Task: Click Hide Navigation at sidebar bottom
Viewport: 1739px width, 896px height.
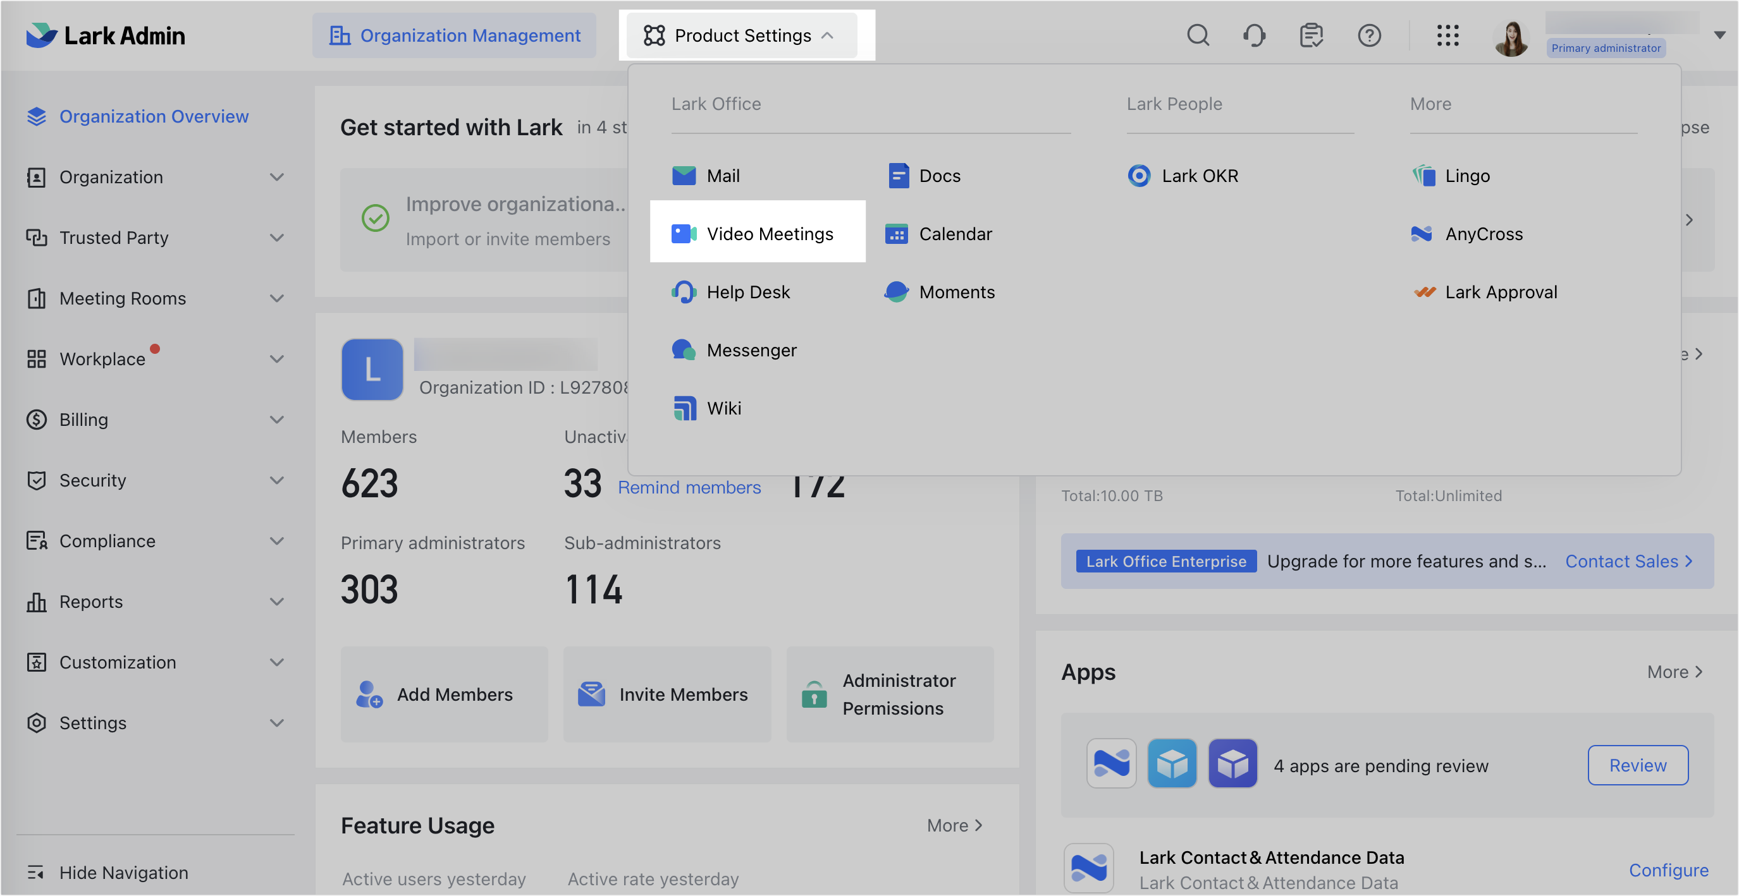Action: pos(108,873)
